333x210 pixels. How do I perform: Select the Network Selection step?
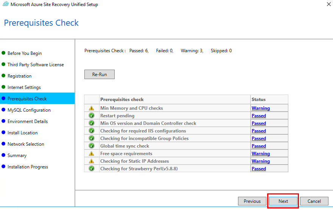coord(26,144)
